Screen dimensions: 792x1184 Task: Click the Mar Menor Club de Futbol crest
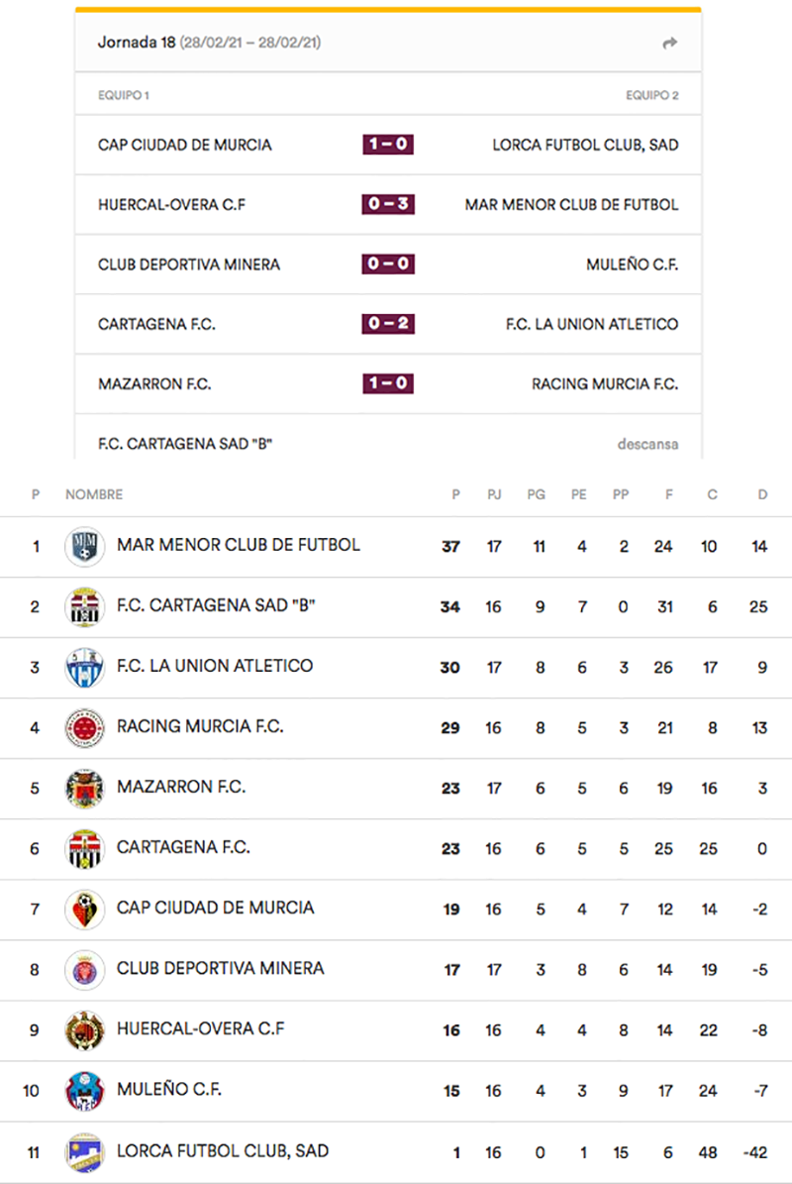click(x=84, y=547)
